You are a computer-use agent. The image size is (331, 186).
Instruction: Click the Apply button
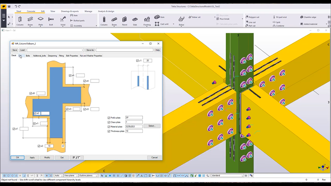32,157
